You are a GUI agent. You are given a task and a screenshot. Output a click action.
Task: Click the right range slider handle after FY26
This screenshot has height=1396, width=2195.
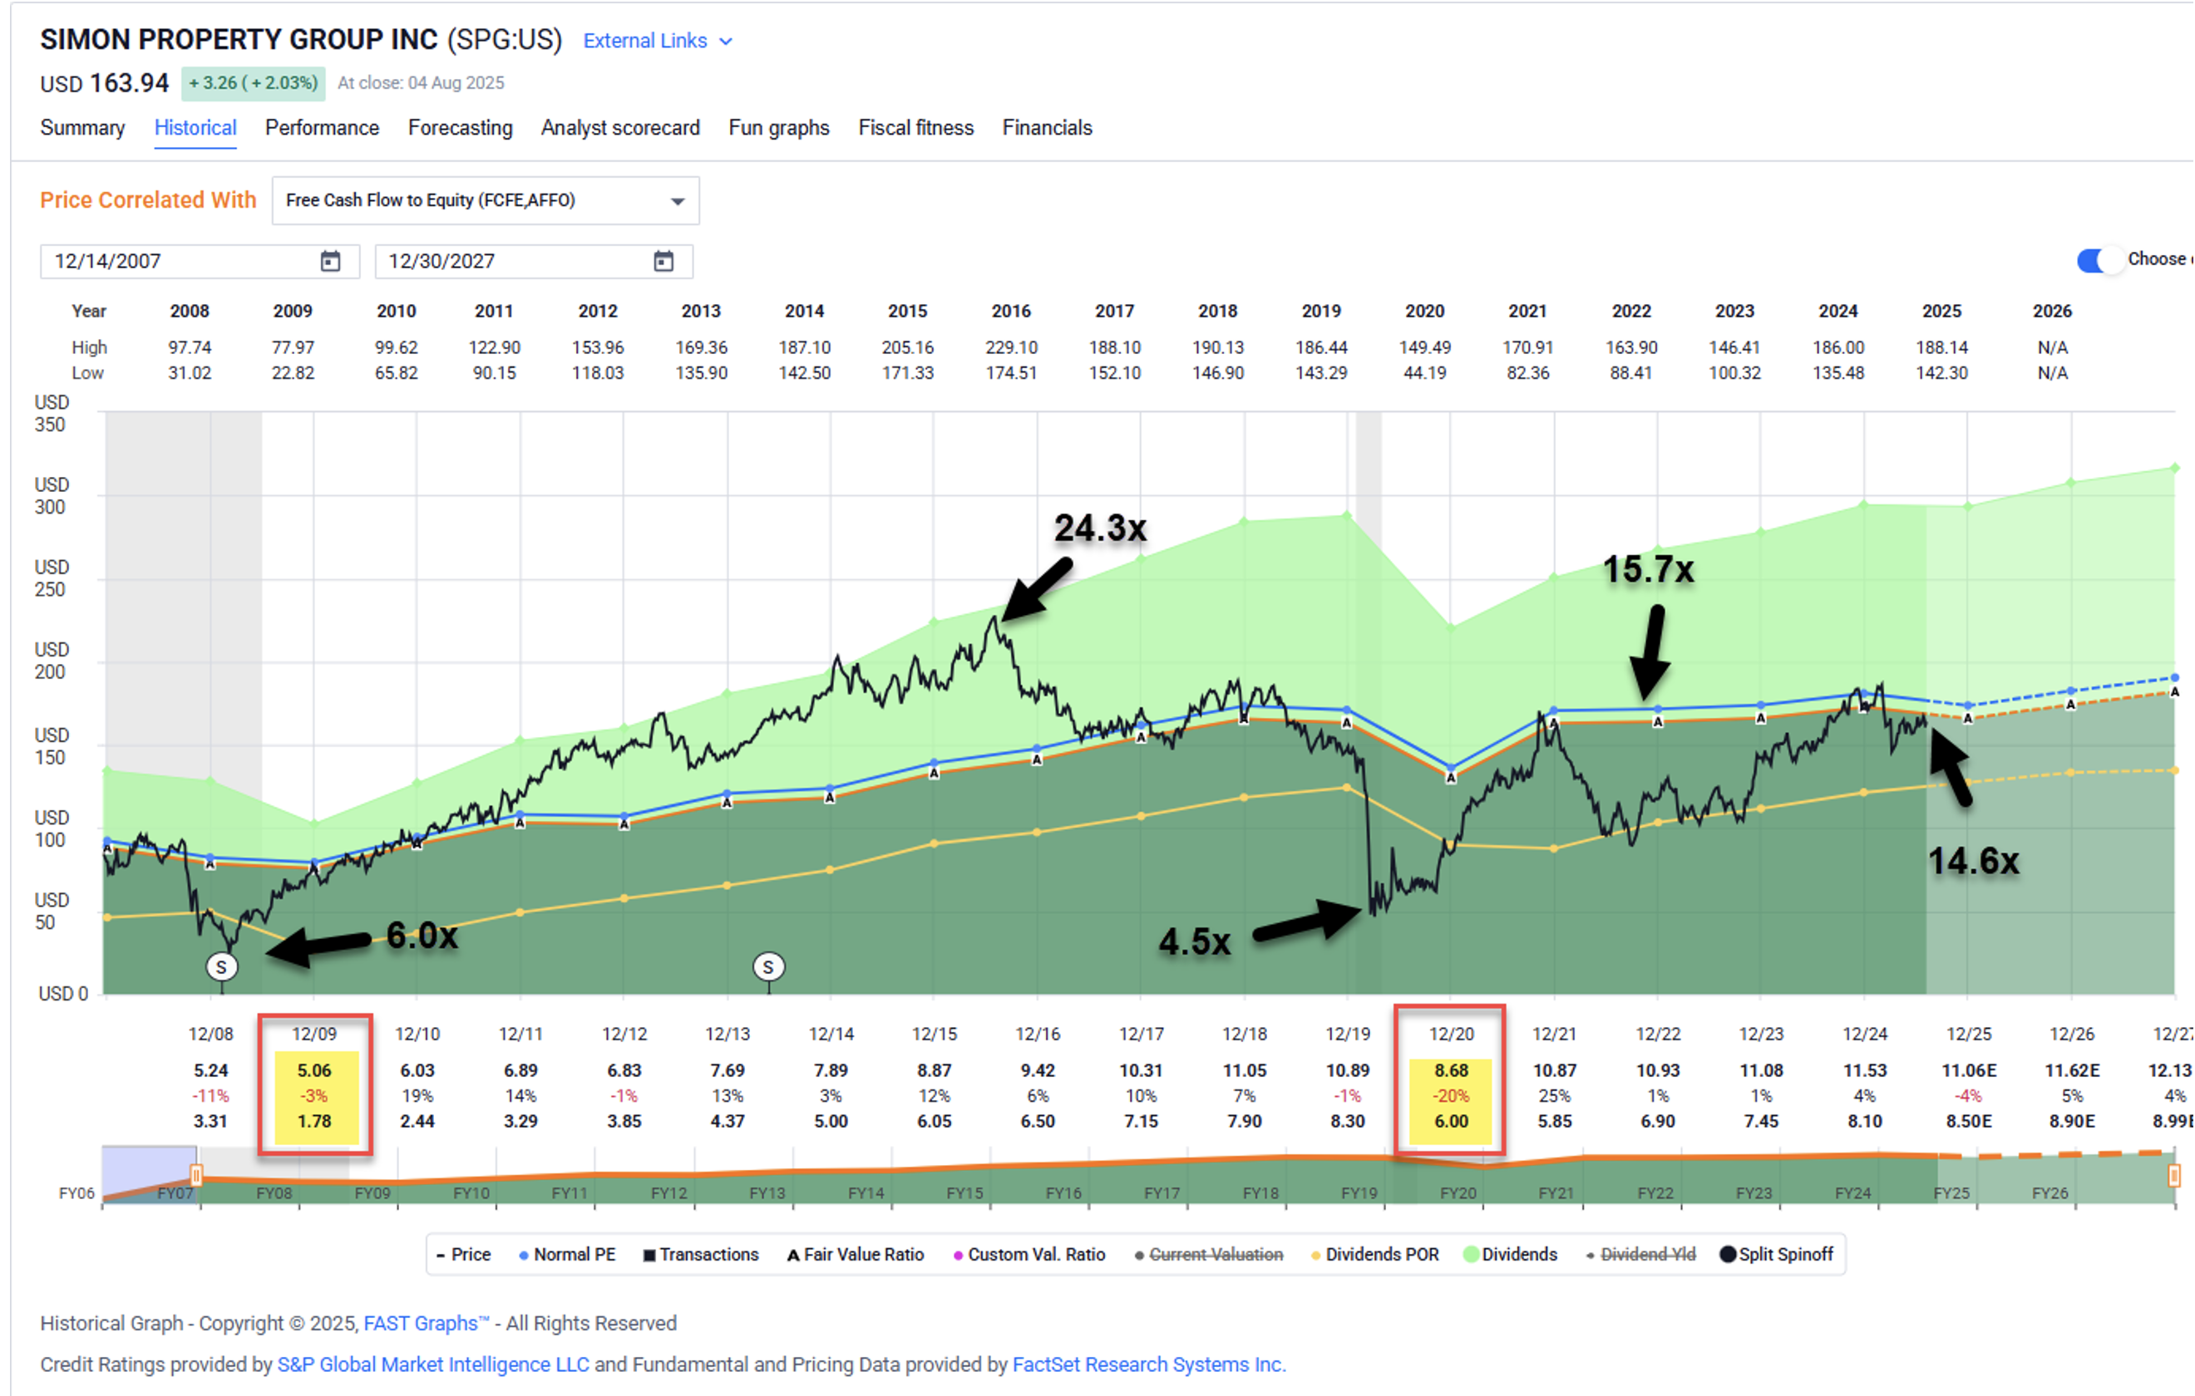click(x=2173, y=1175)
